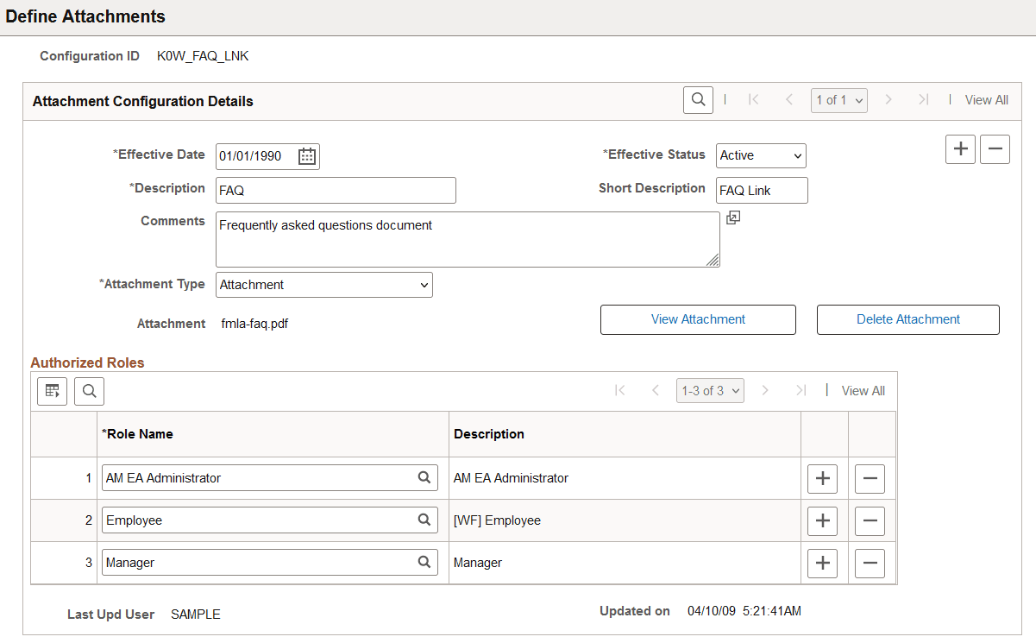1036x643 pixels.
Task: Remove the Manager role row
Action: [870, 563]
